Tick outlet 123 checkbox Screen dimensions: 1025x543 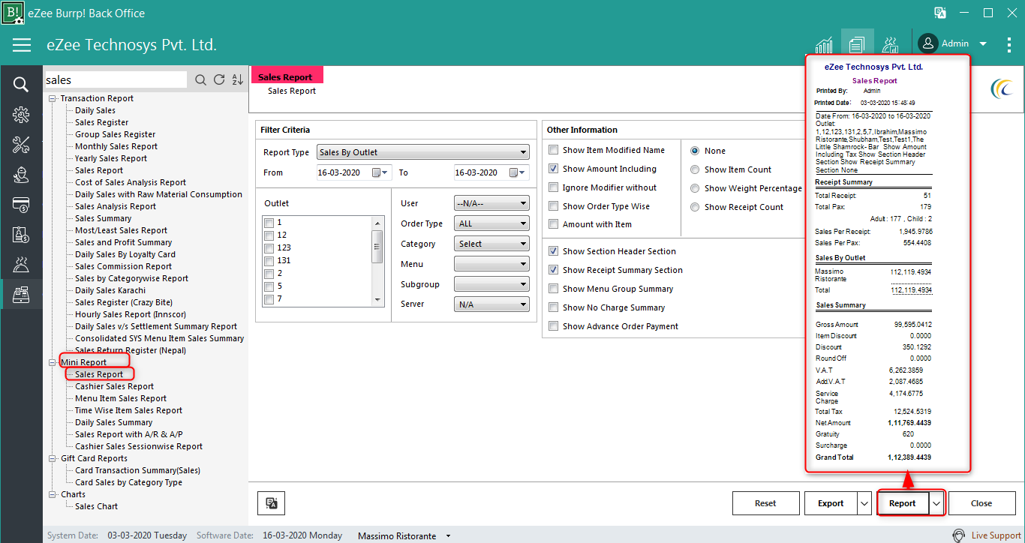(269, 247)
